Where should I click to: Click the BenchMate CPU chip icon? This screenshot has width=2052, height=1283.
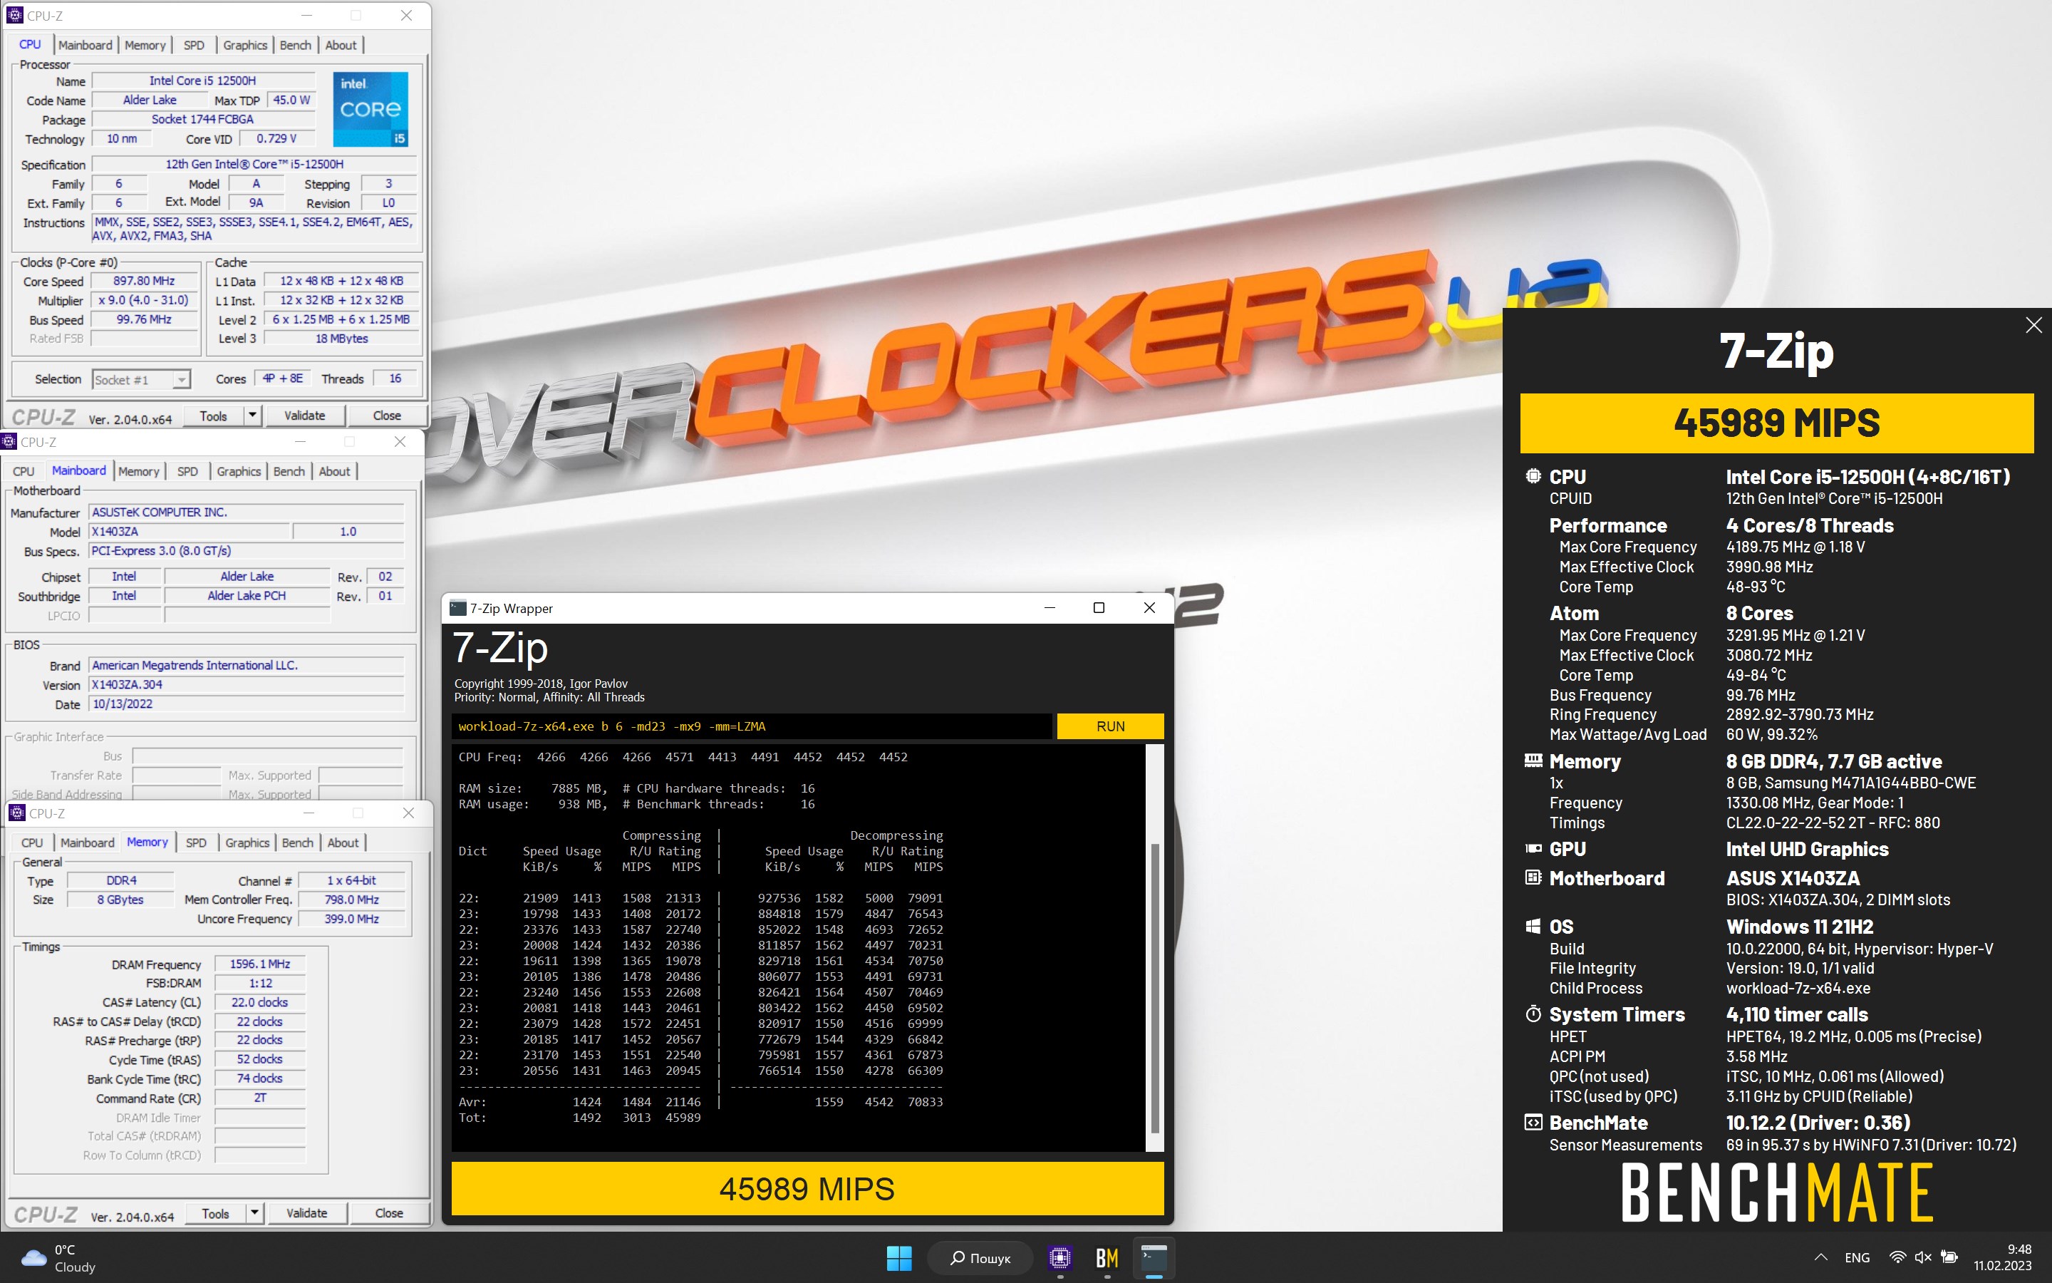(x=1533, y=476)
